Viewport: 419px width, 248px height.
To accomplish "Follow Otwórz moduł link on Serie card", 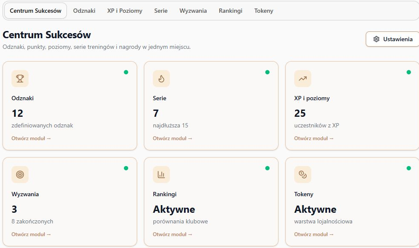I will click(x=172, y=138).
